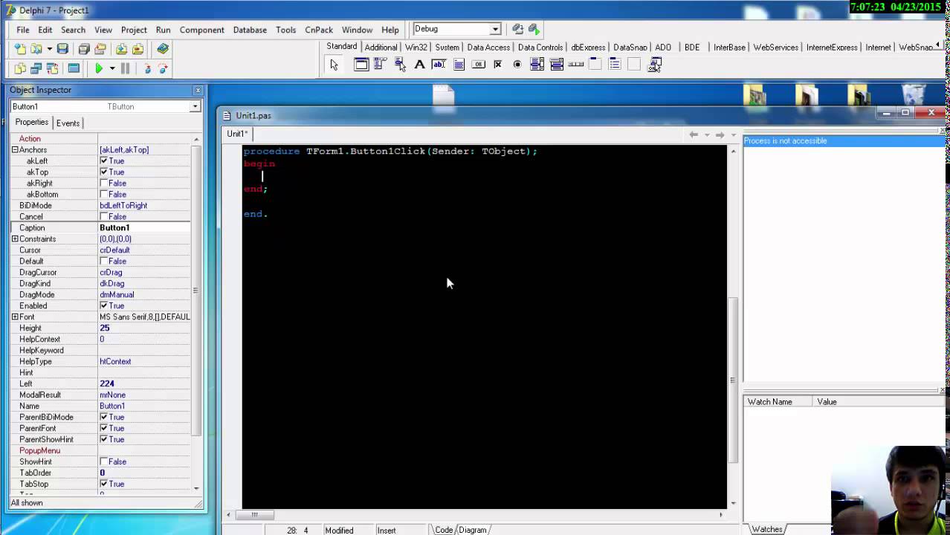Select the Button component (OK icon)
950x535 pixels.
point(478,65)
